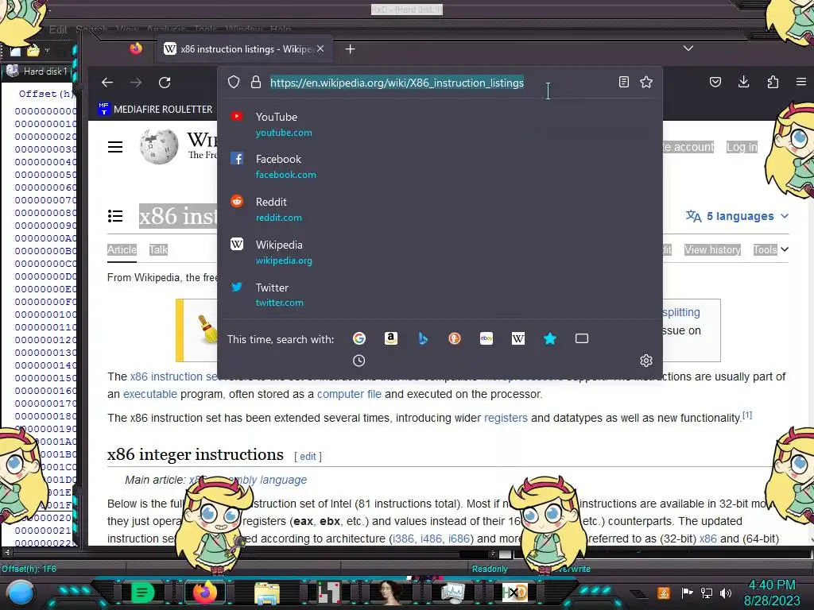Image resolution: width=814 pixels, height=610 pixels.
Task: Open Wikipedia main sidebar menu
Action: [115, 147]
